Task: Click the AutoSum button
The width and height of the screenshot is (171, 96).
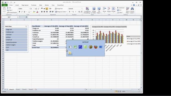Action: point(121,8)
